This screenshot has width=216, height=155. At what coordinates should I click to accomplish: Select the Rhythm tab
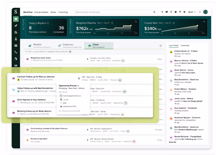(x=40, y=46)
